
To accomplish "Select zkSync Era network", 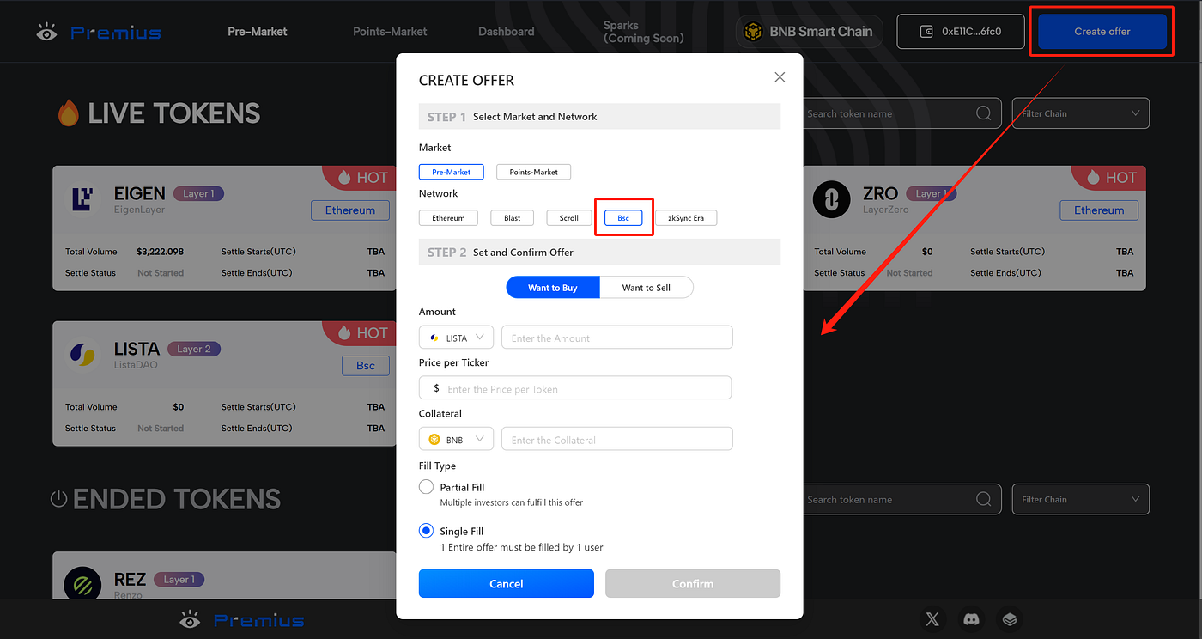I will pos(686,218).
